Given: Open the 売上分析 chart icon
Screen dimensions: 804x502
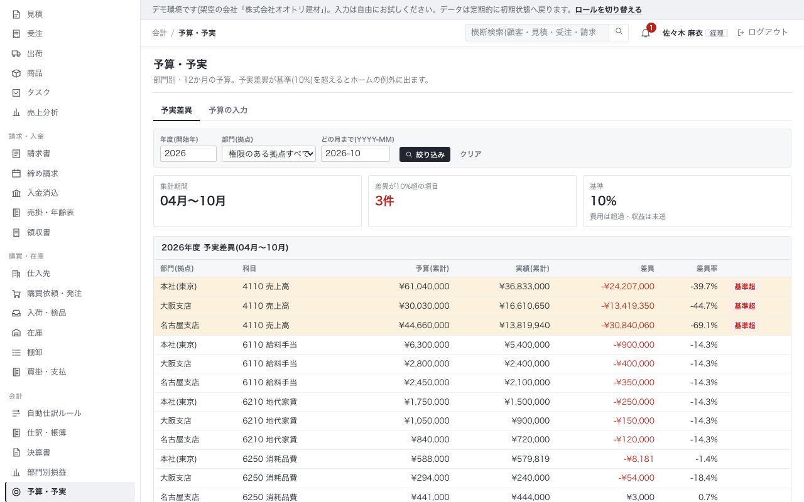Looking at the screenshot, I should pos(16,113).
